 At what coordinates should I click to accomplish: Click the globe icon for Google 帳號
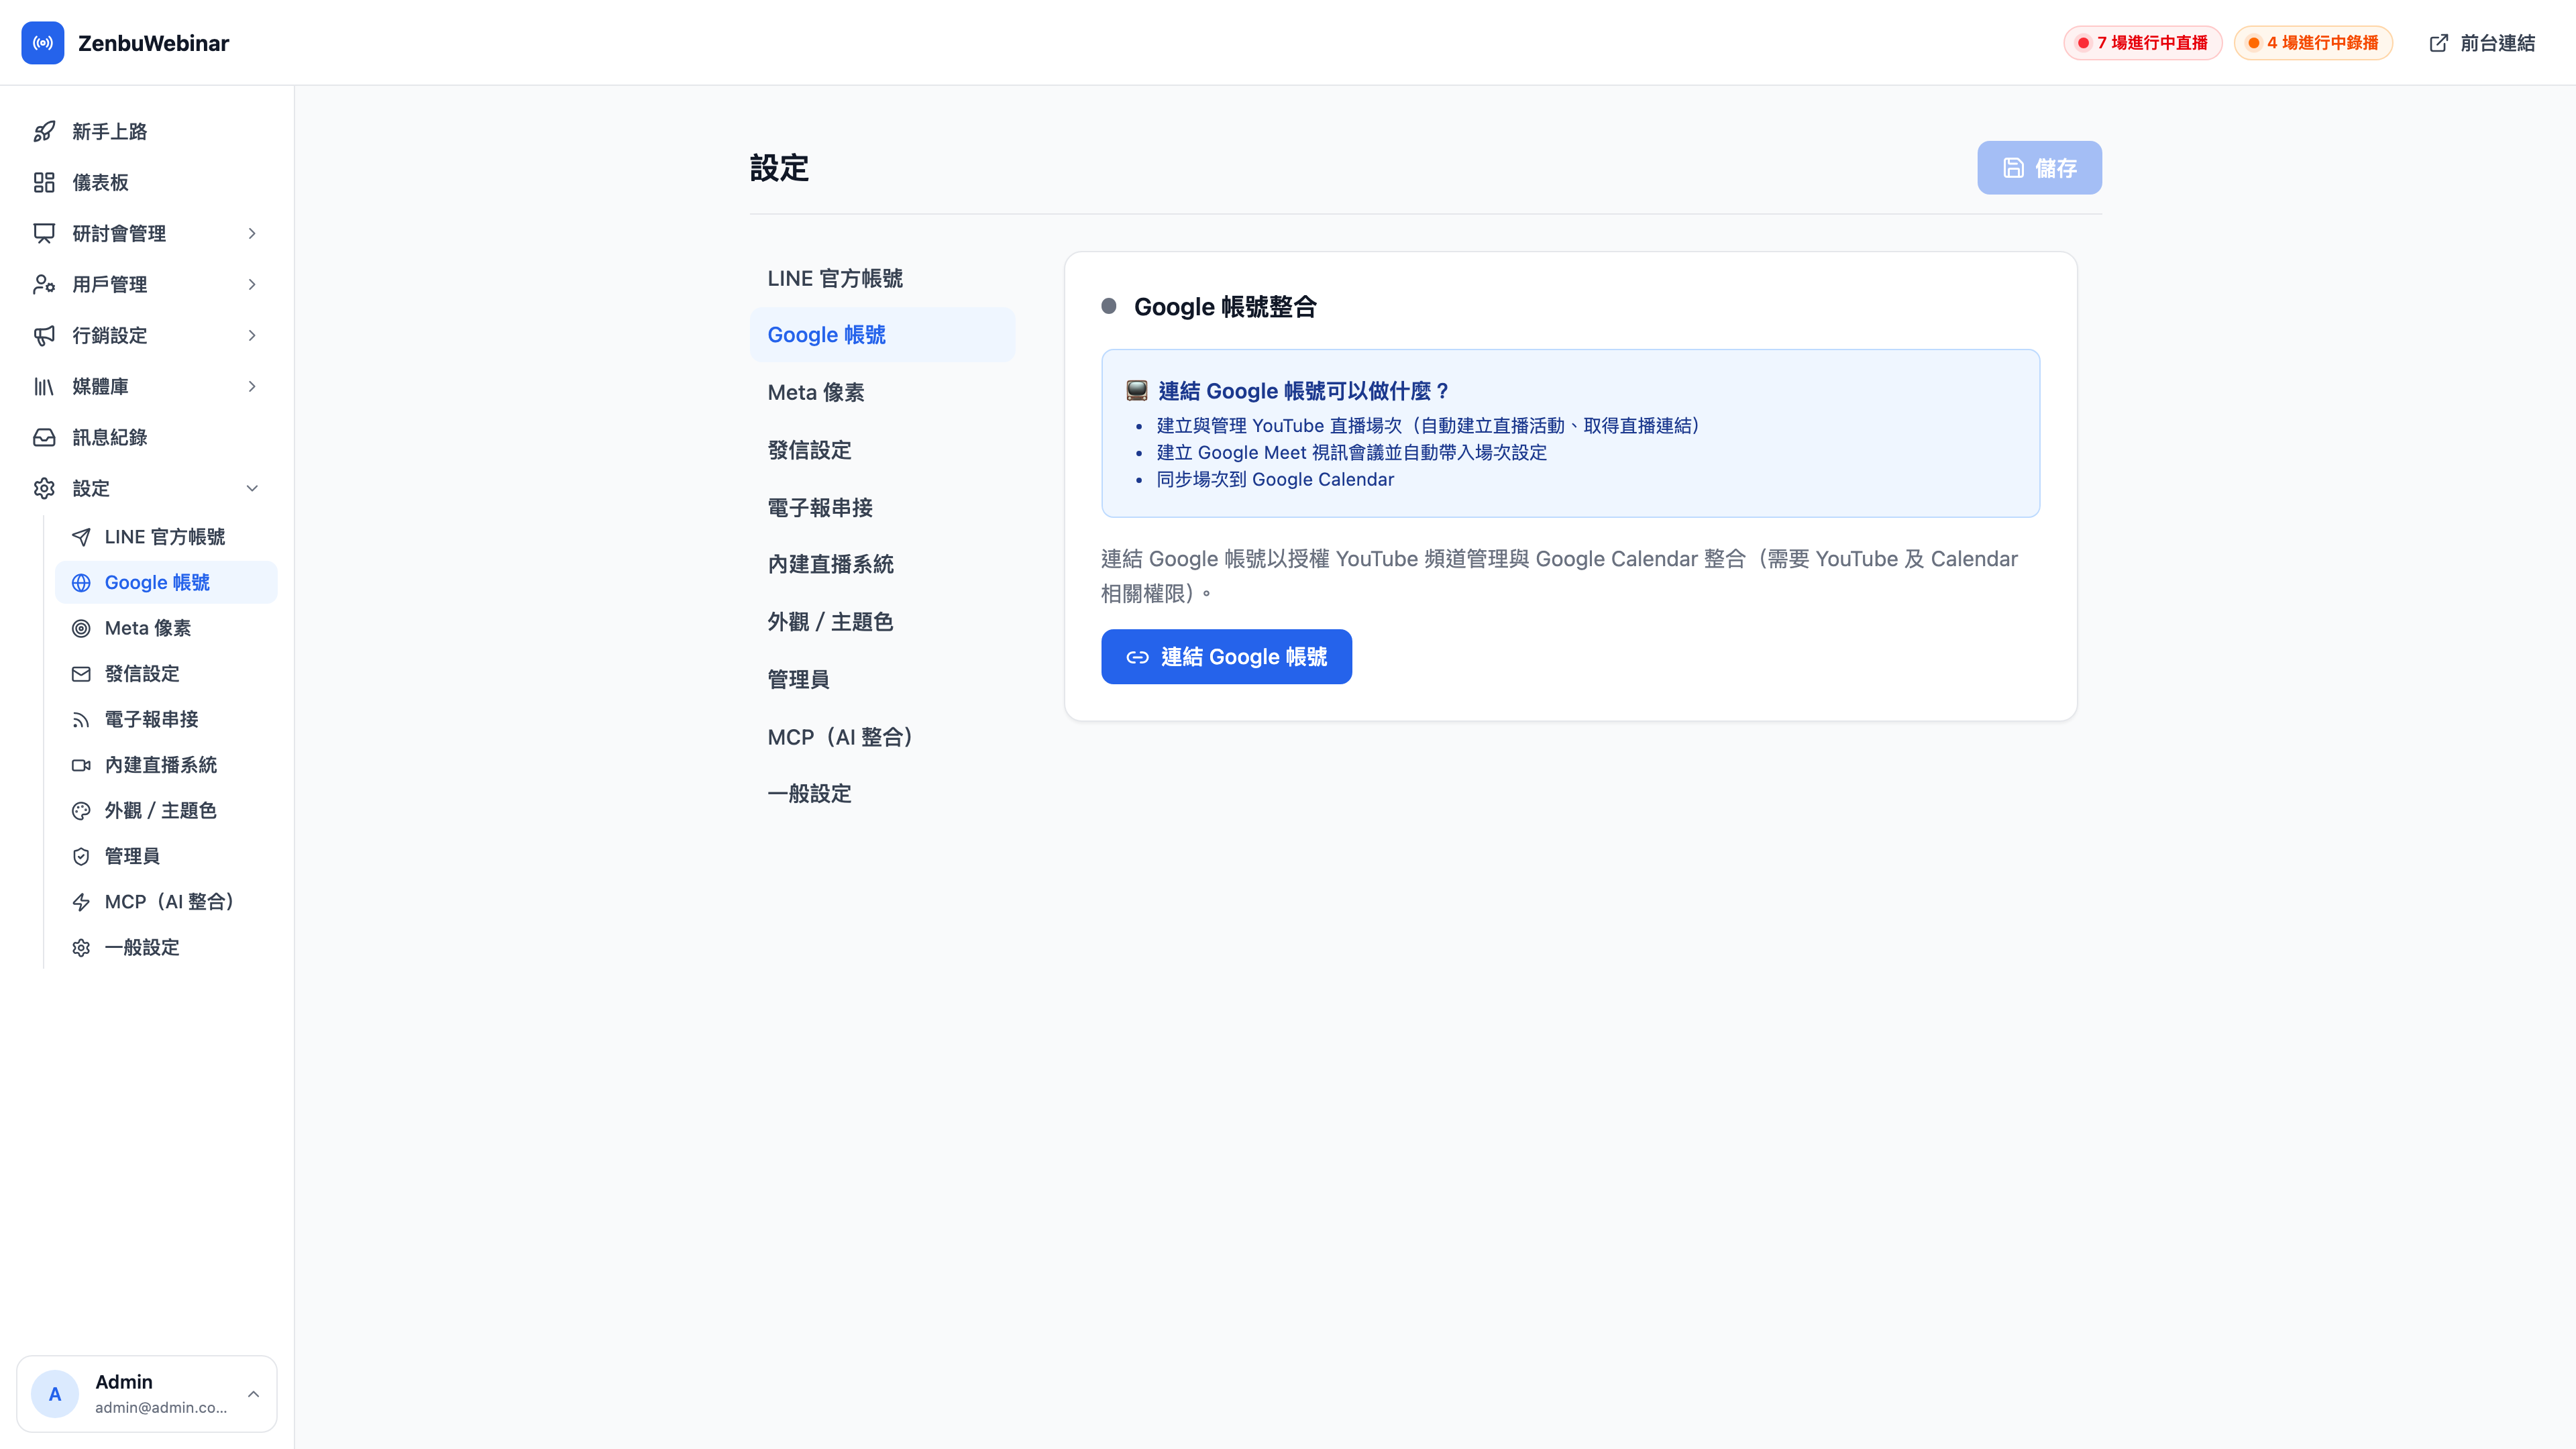click(x=81, y=583)
